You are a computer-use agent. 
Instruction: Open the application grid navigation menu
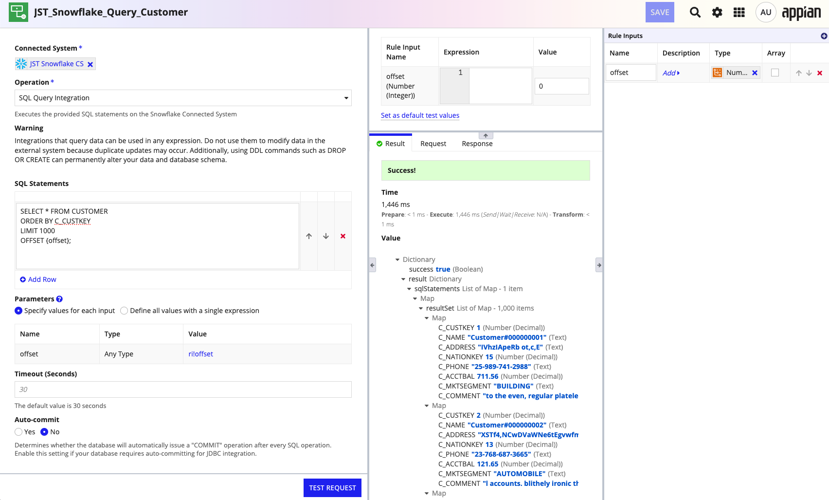tap(739, 12)
